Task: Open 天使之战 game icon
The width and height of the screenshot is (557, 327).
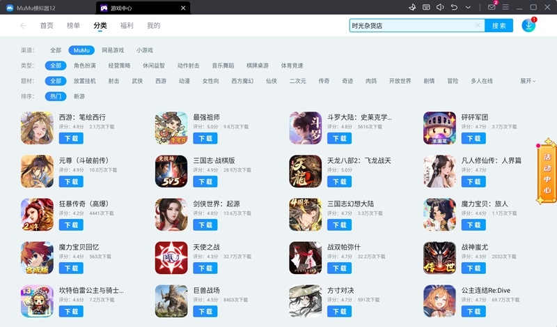Action: (171, 258)
